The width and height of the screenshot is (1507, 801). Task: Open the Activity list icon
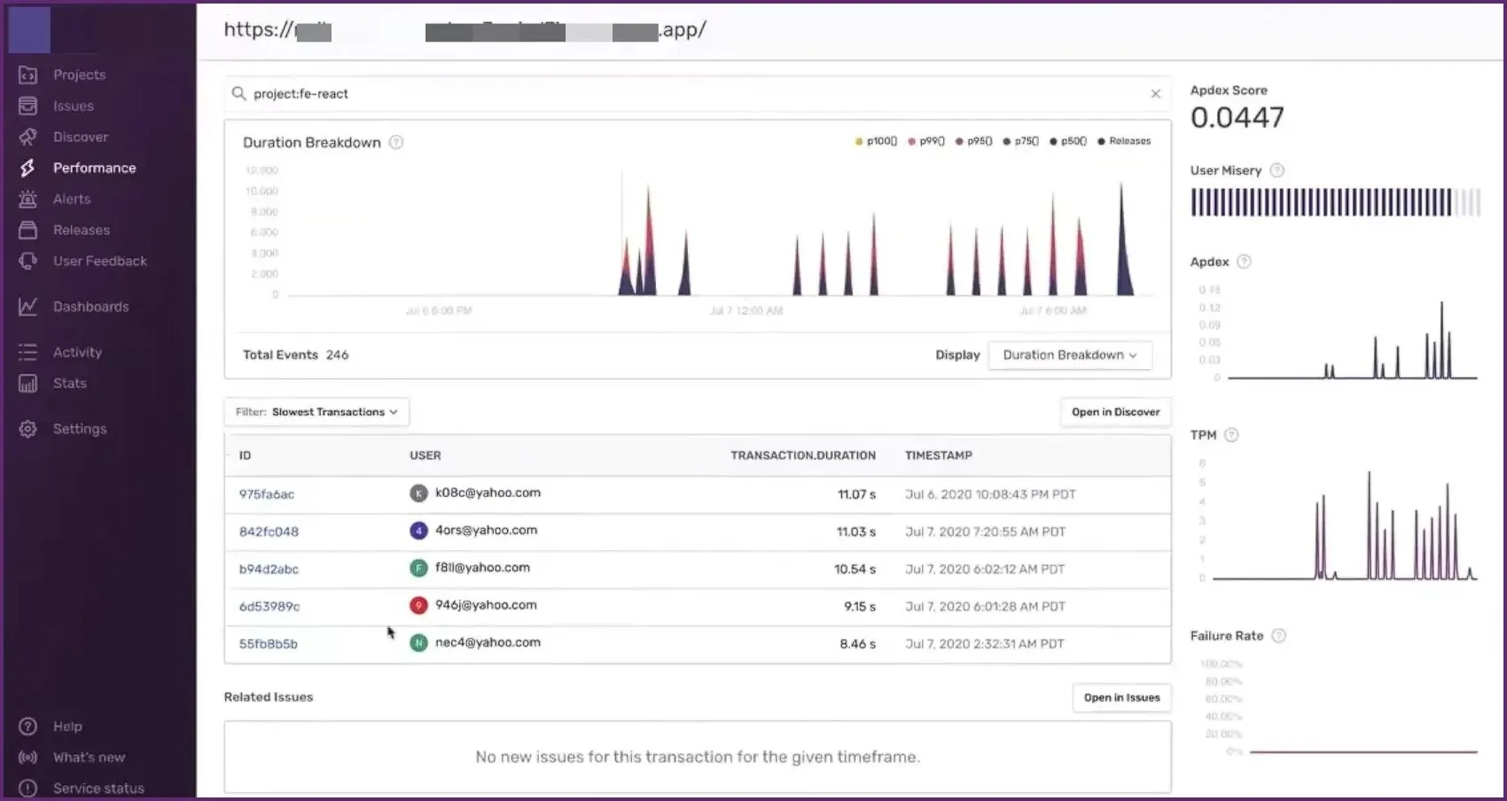28,352
